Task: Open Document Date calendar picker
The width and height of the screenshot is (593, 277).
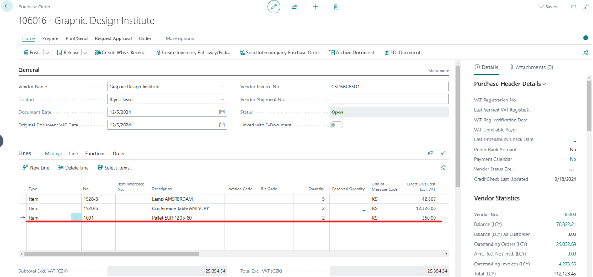Action: pos(222,112)
